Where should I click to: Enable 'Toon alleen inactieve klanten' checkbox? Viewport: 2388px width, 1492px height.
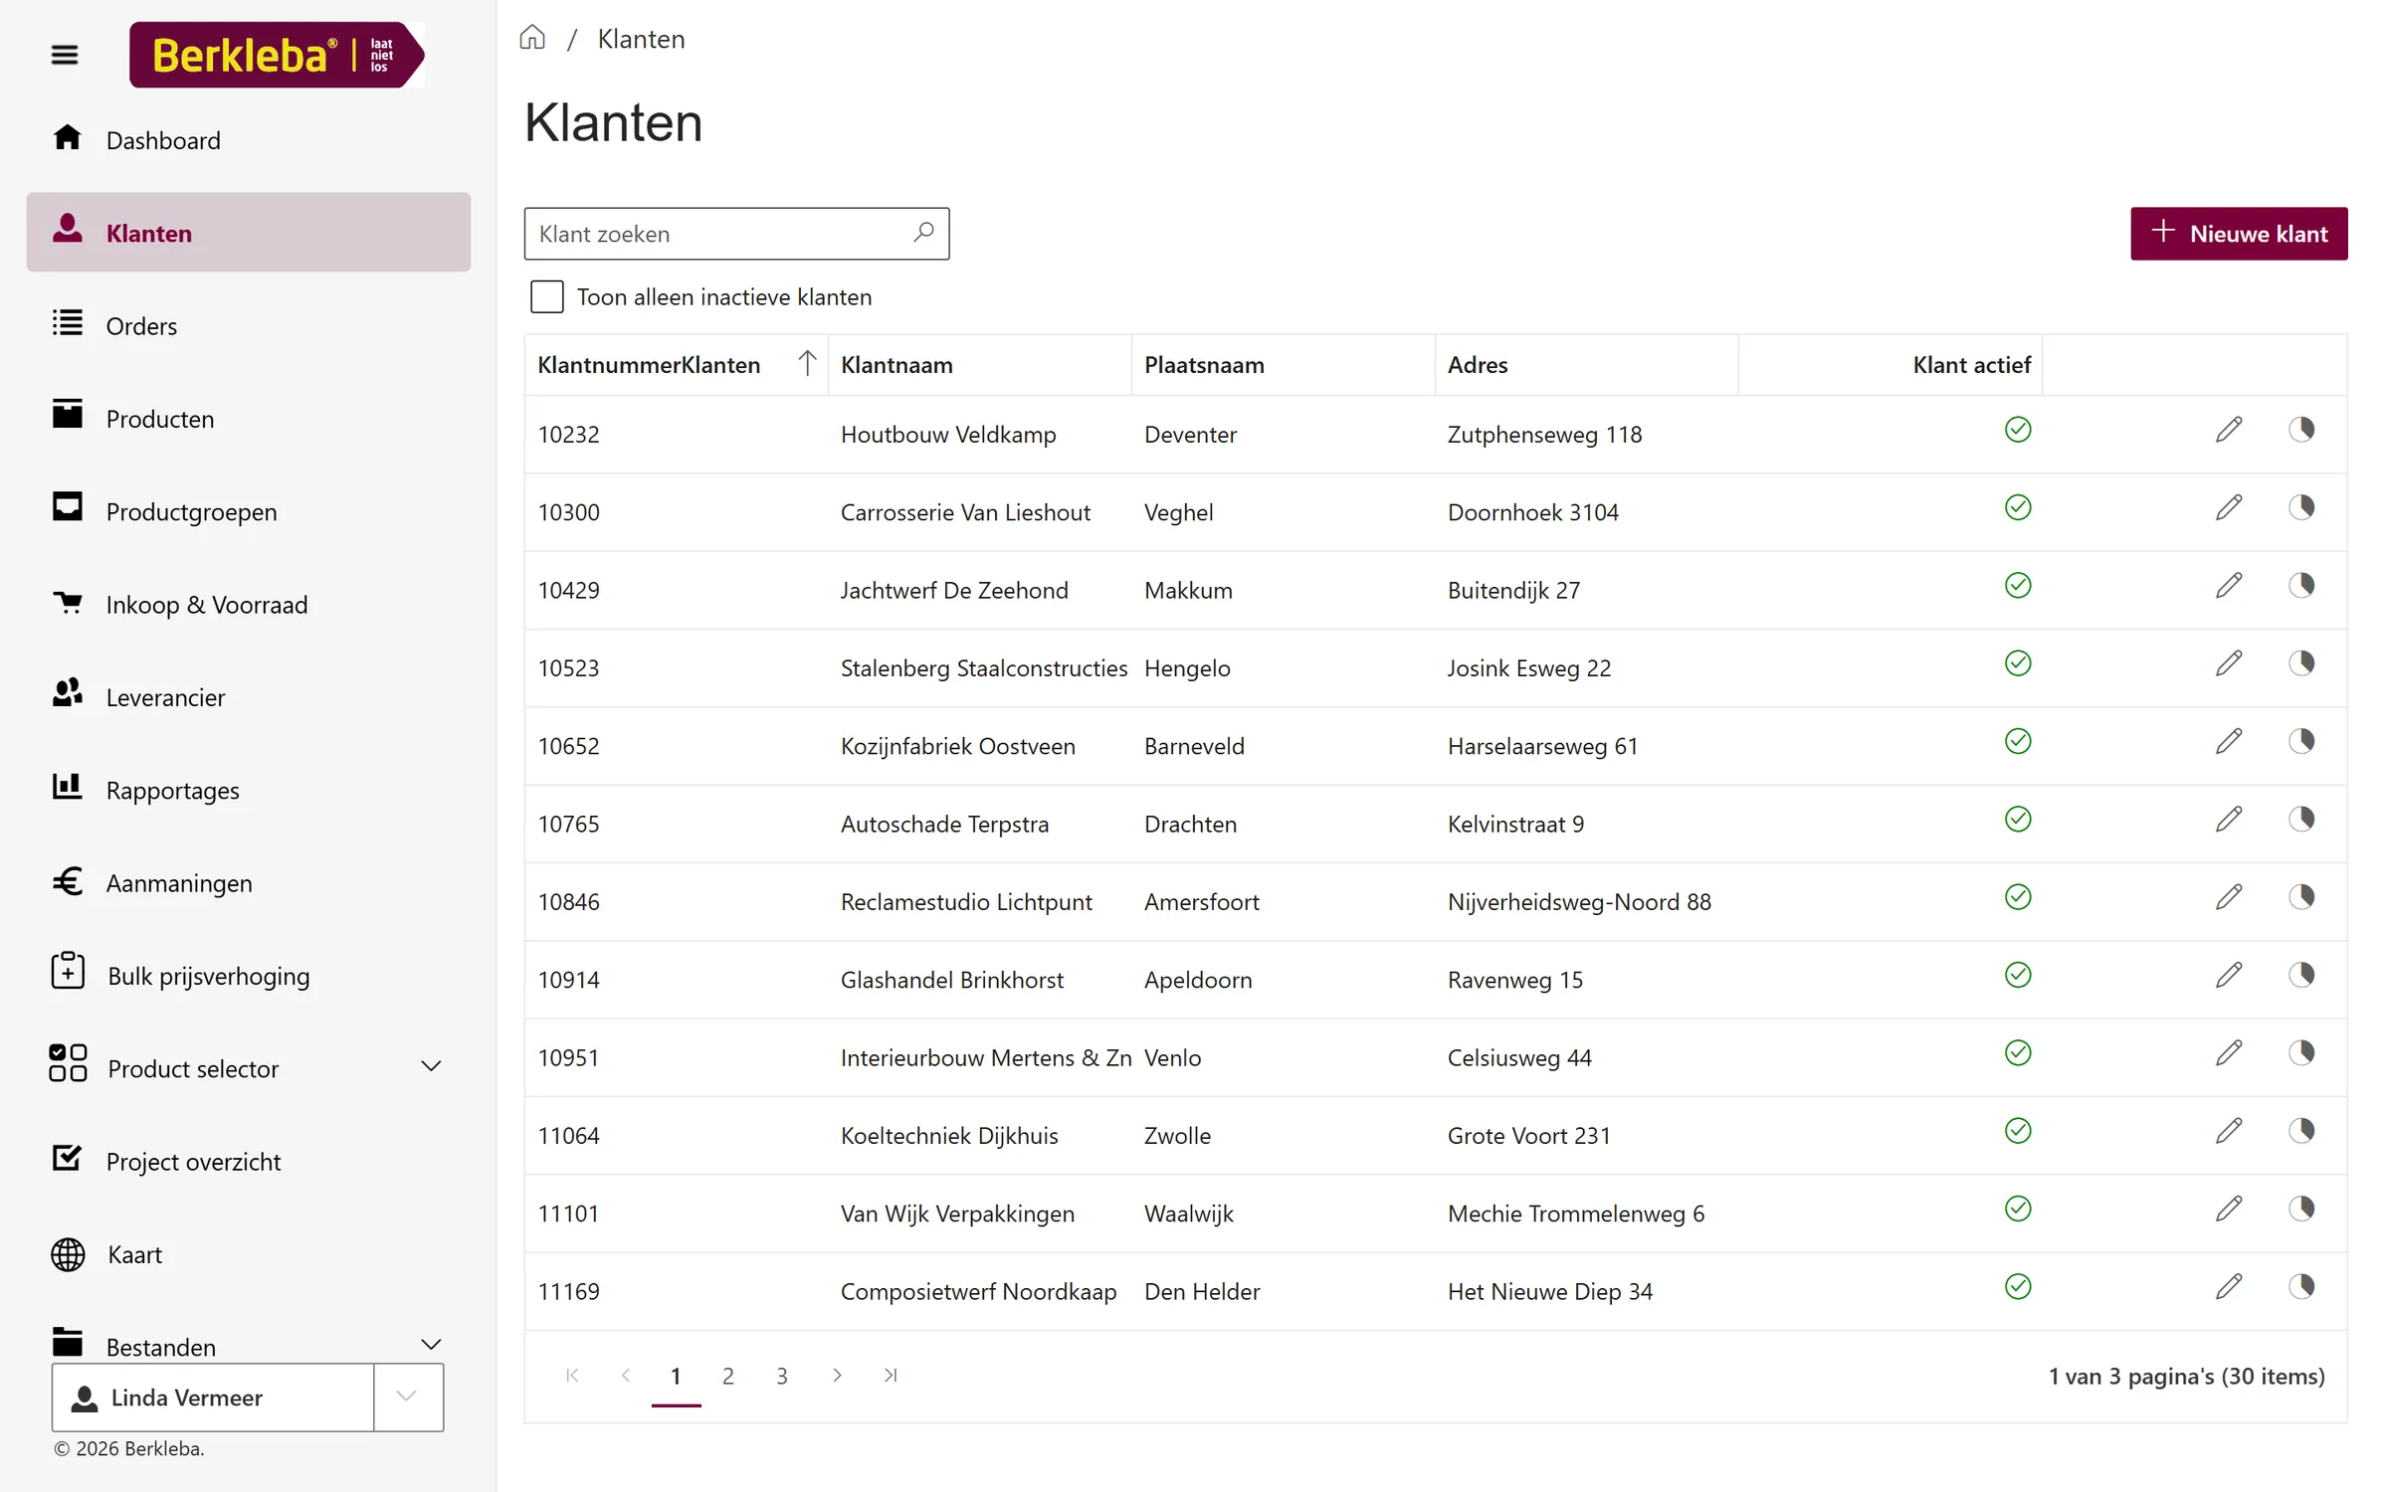547,296
